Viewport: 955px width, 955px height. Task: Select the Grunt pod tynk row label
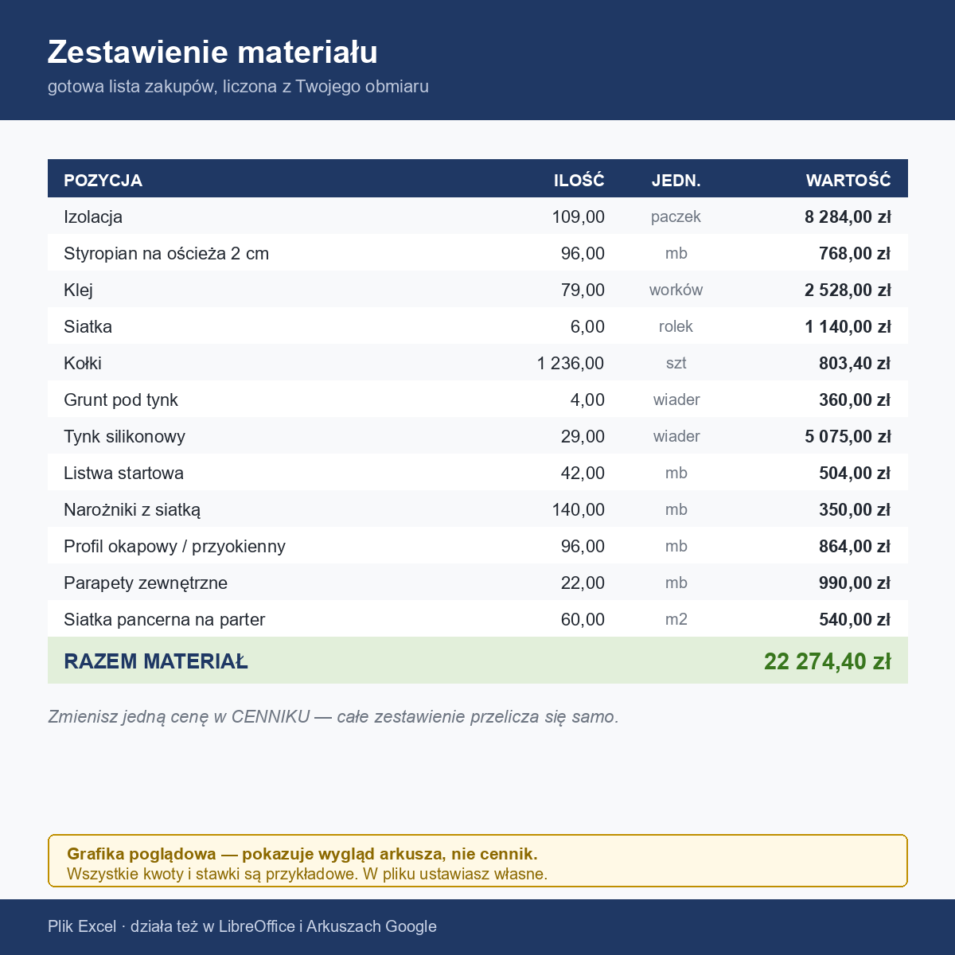pyautogui.click(x=121, y=400)
